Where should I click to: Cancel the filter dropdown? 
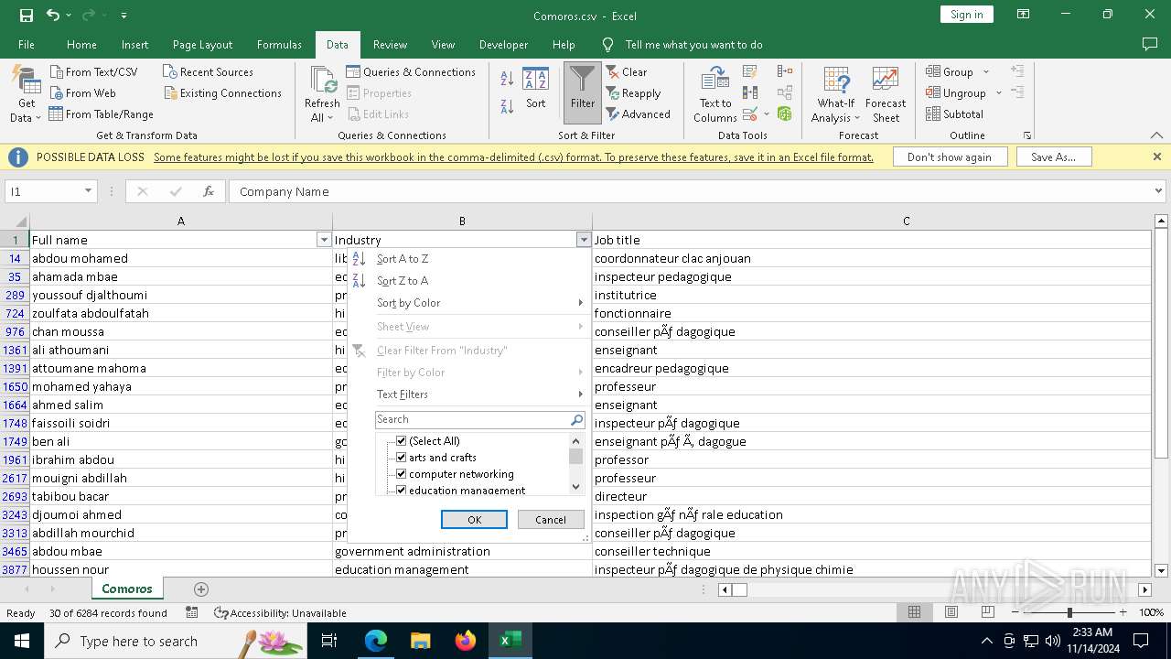pos(551,519)
